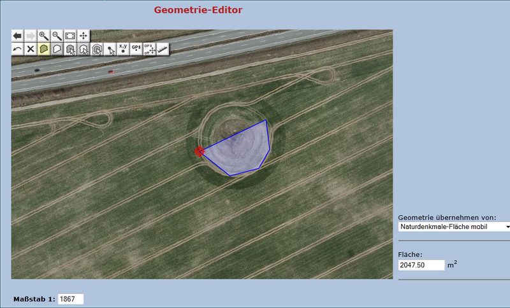
Task: Click the GPS position tool
Action: [x=136, y=48]
